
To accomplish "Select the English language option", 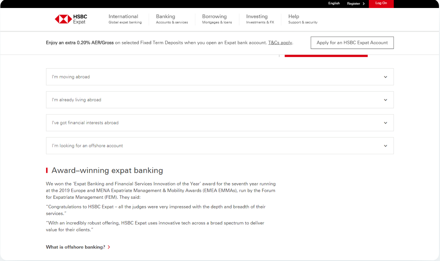I will point(334,3).
